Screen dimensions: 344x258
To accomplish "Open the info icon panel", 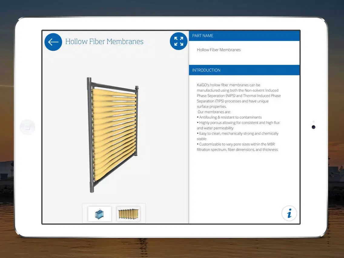I will (289, 213).
